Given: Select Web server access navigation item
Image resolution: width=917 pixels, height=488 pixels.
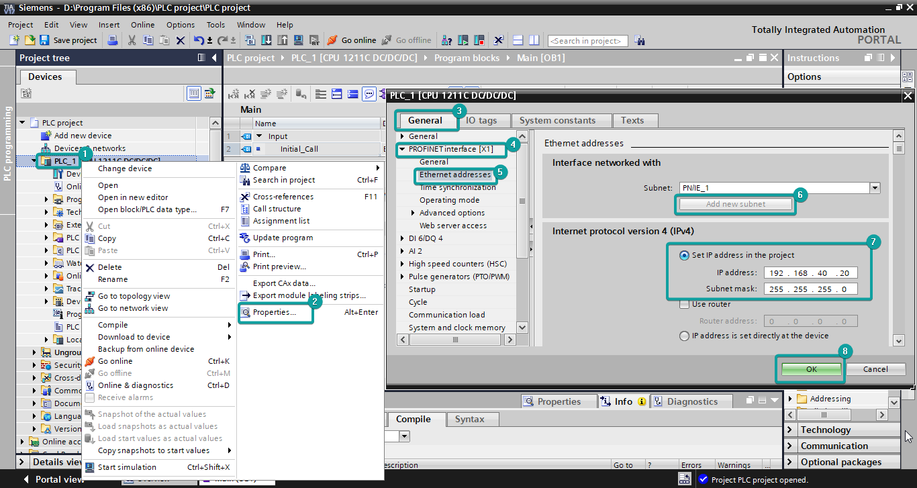Looking at the screenshot, I should click(453, 226).
